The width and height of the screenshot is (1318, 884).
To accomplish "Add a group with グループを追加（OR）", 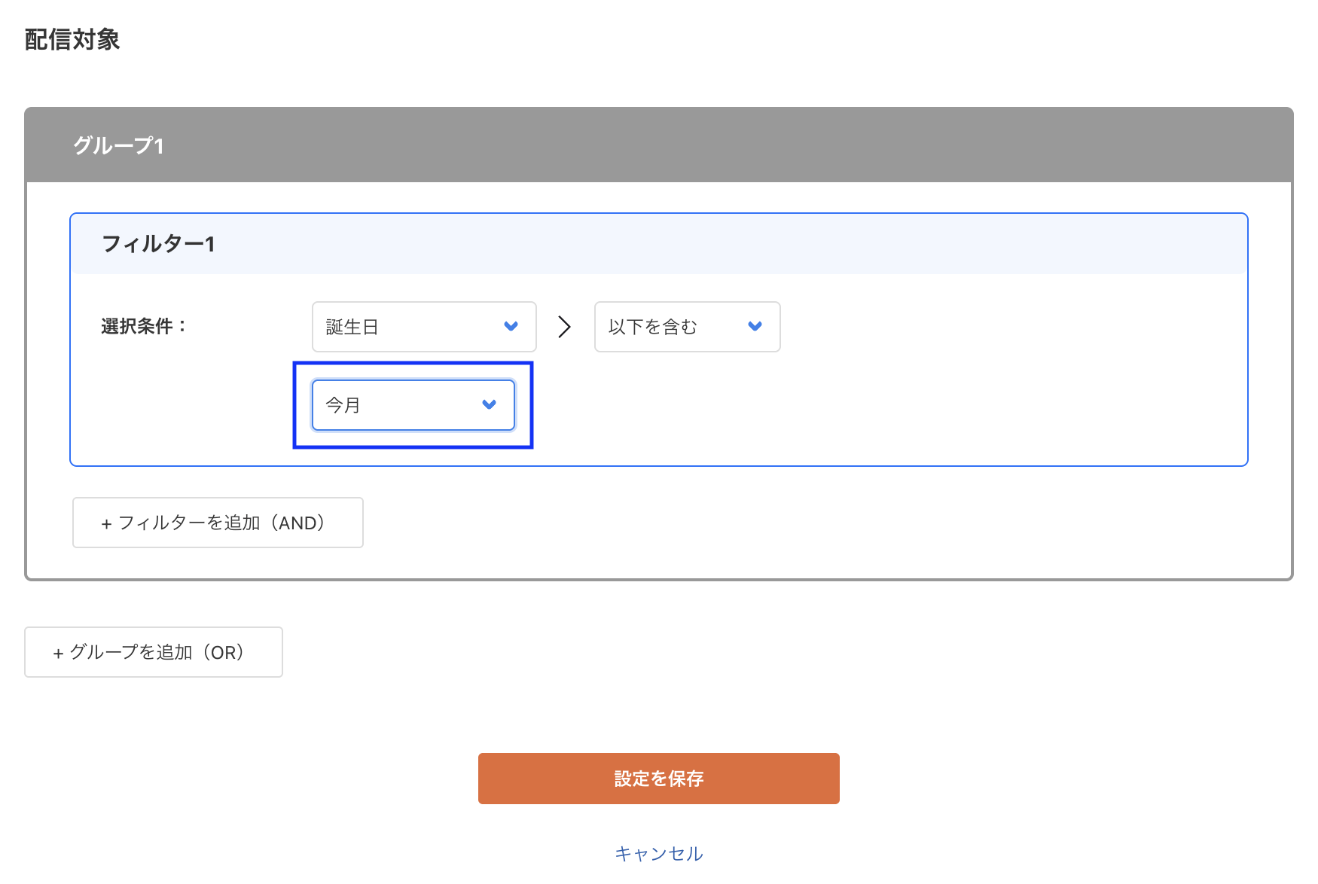I will 154,652.
